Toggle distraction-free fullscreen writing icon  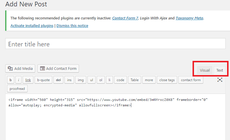(220, 80)
